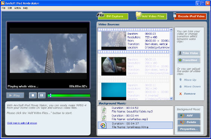Close the AnvSoft iPod Movie Maker window
Image resolution: width=211 pixels, height=139 pixels.
tap(208, 3)
